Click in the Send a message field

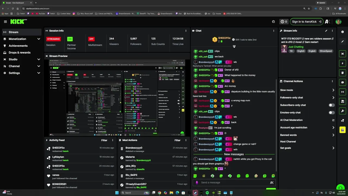[x=234, y=183]
